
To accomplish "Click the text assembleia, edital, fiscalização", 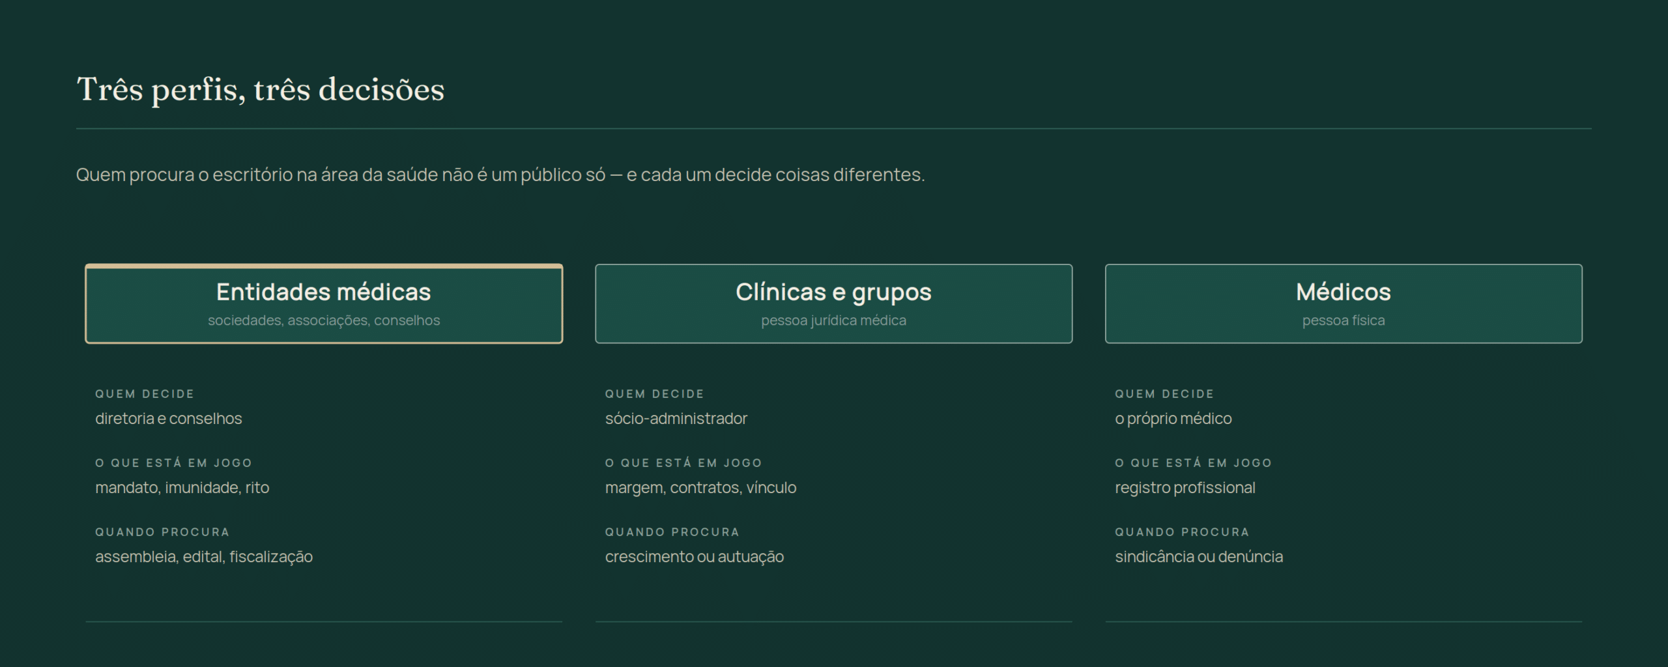I will tap(204, 556).
